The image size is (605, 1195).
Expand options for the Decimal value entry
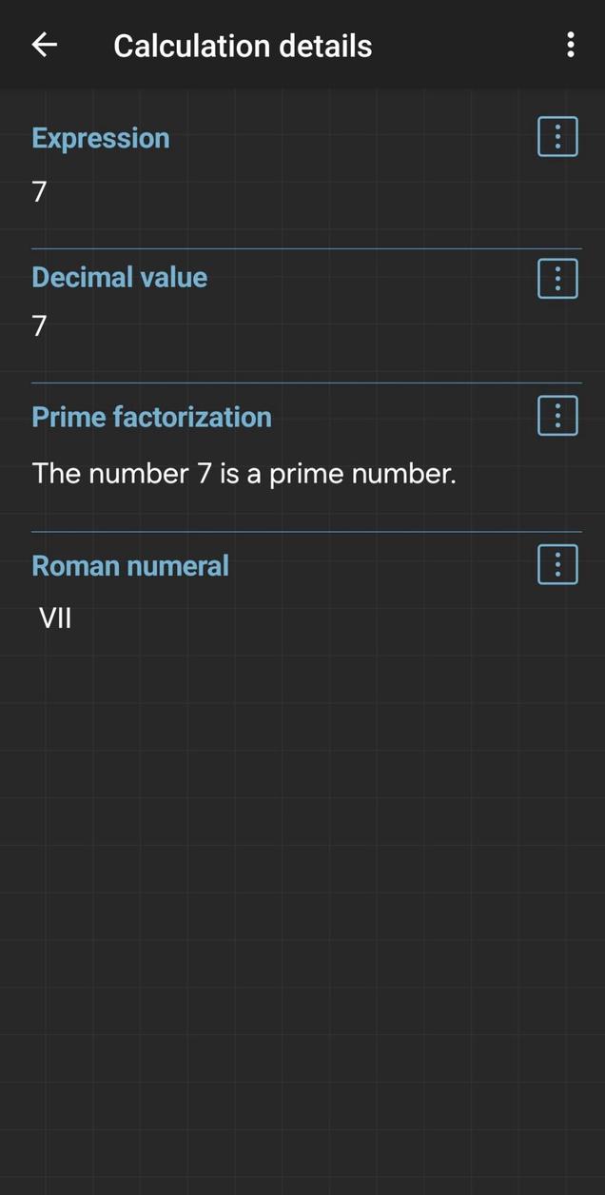556,278
